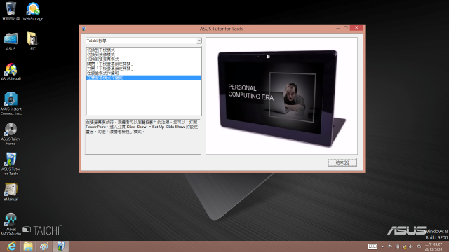
Task: Open File Explorer from the taskbar
Action: tap(28, 246)
